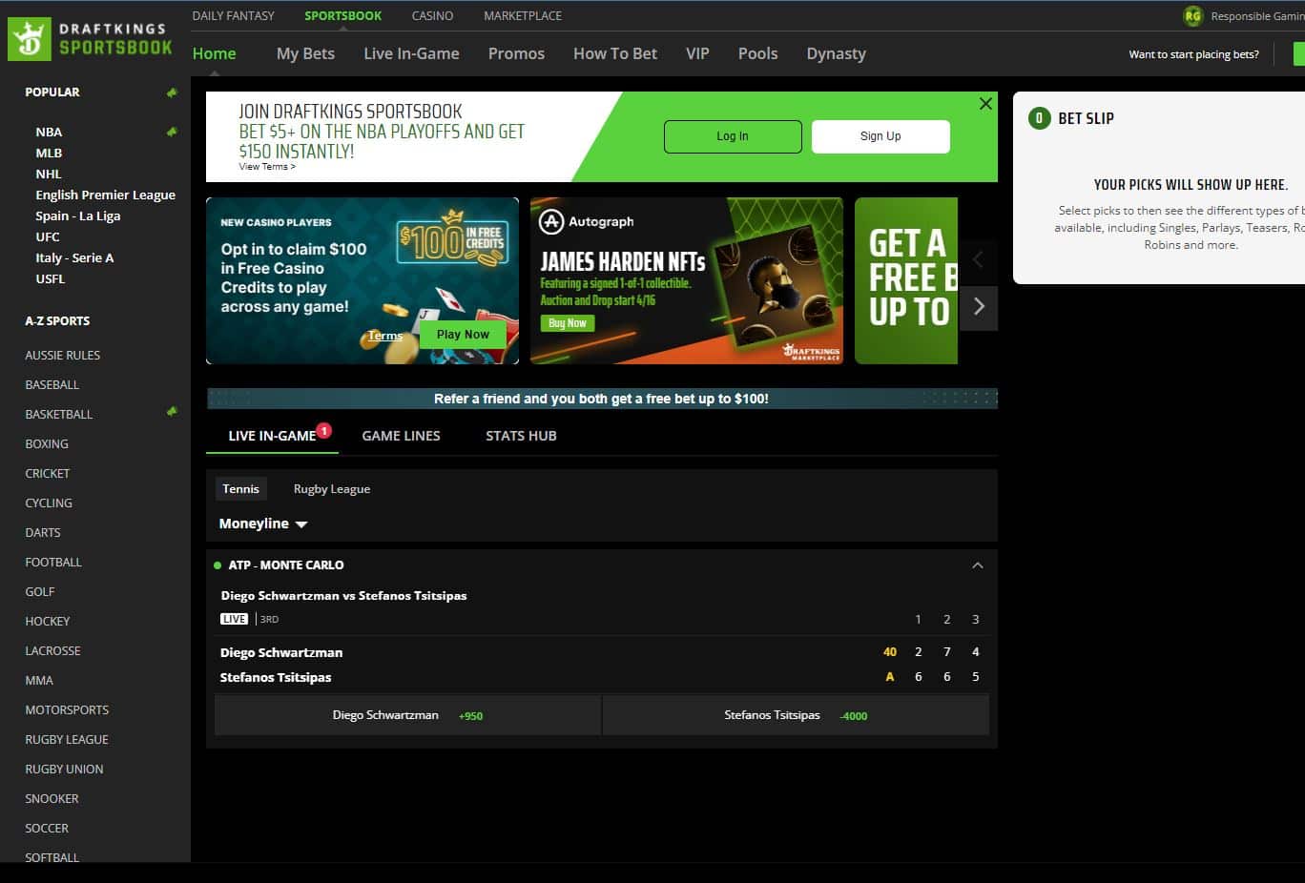Click the flame icon beside Basketball

tap(172, 412)
